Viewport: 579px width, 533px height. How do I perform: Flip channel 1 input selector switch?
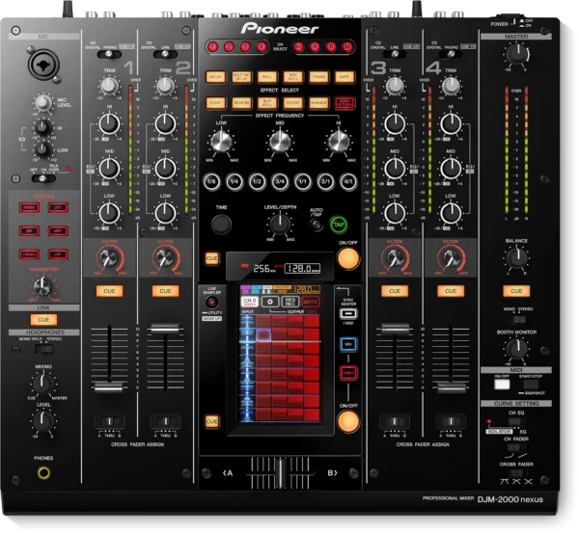109,55
